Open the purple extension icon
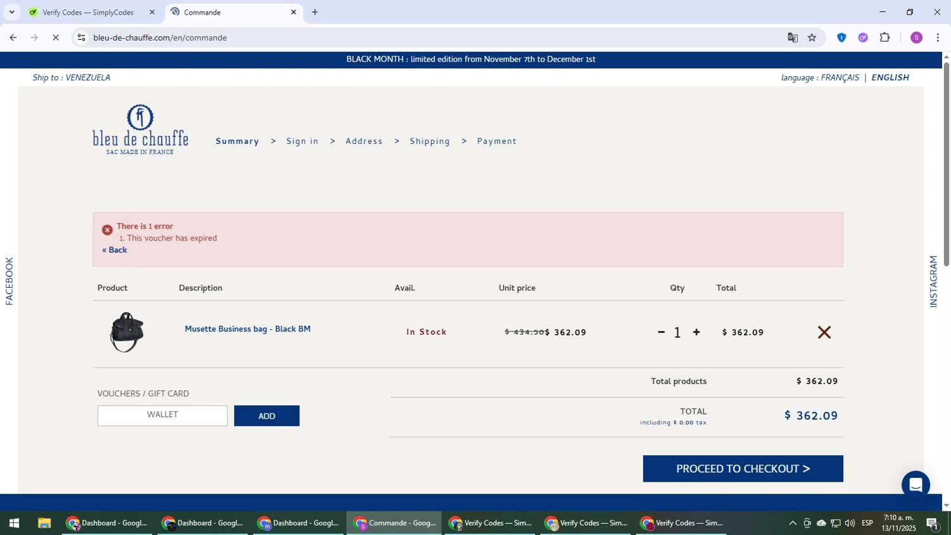This screenshot has height=535, width=951. click(863, 37)
